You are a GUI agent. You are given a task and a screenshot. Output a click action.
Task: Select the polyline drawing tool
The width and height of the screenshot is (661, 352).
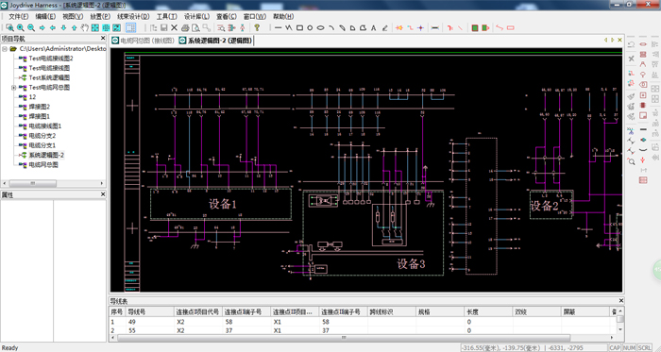tap(289, 27)
